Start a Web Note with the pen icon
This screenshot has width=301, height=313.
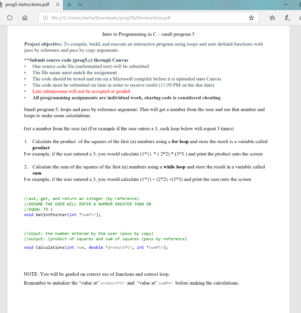(287, 18)
